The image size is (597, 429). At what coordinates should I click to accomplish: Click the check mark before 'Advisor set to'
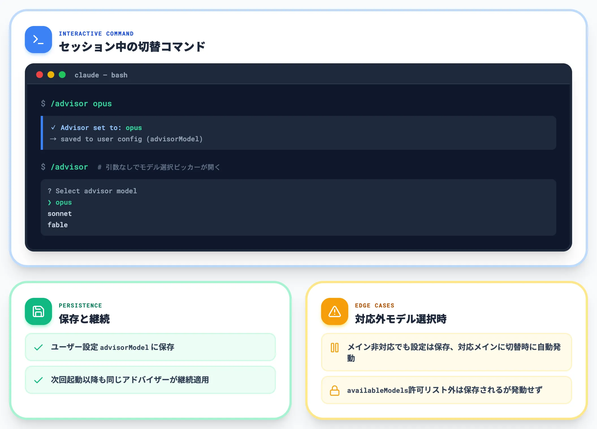53,127
